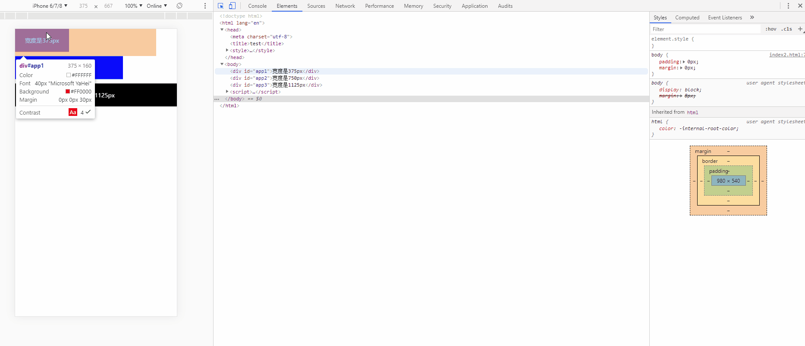Switch to the Console tab
The width and height of the screenshot is (805, 346).
(x=258, y=6)
